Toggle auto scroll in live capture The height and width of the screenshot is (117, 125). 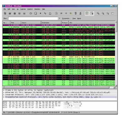tap(92, 13)
